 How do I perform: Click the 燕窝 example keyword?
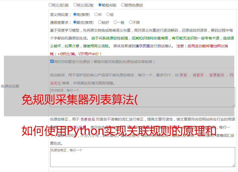click(x=183, y=75)
